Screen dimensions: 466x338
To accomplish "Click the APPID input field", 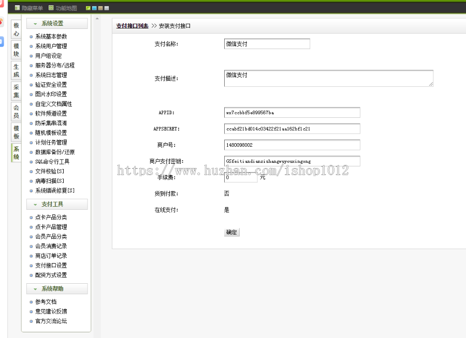I will (x=292, y=113).
